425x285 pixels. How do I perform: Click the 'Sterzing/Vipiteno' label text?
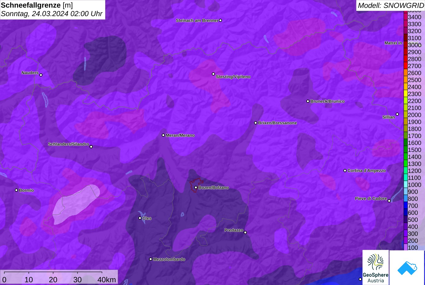point(233,77)
